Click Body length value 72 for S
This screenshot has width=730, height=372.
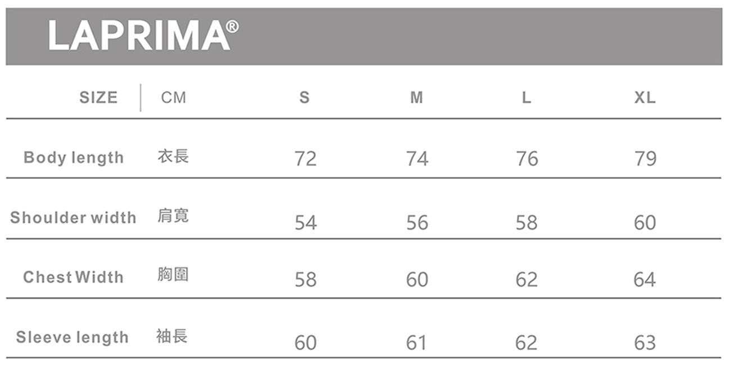[x=305, y=159]
